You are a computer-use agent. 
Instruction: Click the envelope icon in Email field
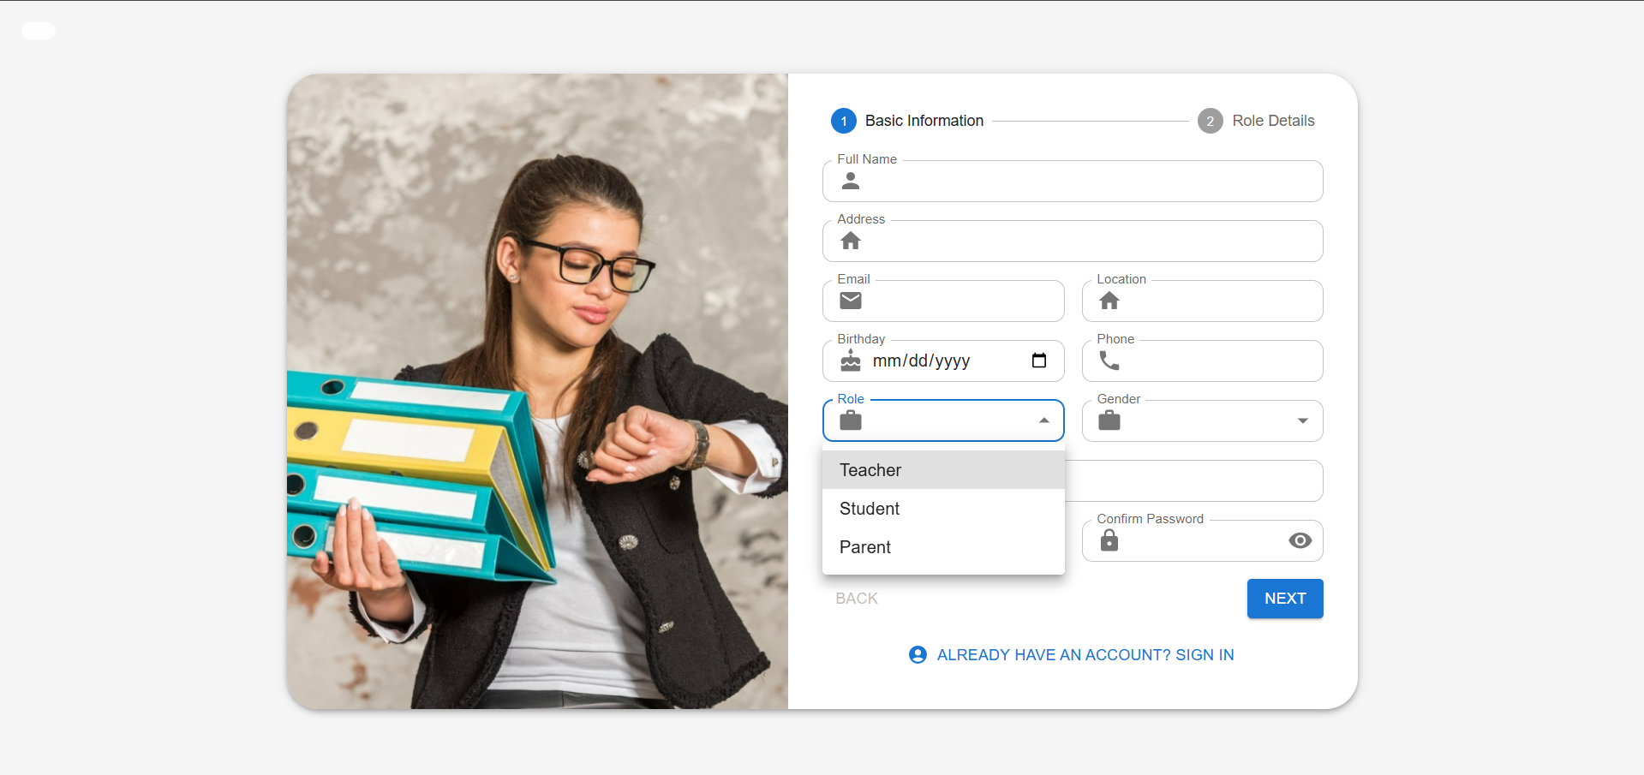click(x=850, y=301)
